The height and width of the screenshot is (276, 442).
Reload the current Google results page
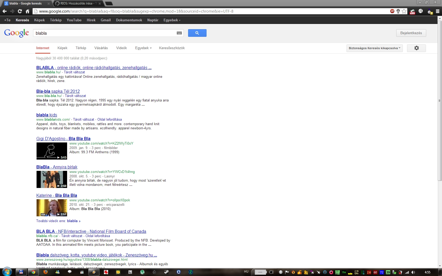pos(20,11)
